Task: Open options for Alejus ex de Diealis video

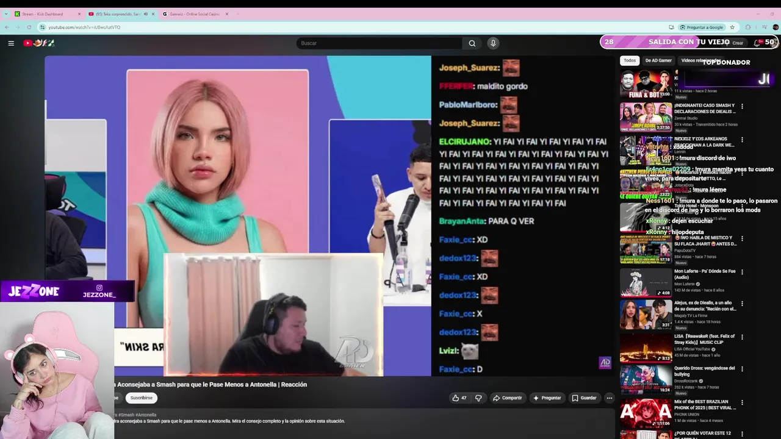Action: point(742,303)
